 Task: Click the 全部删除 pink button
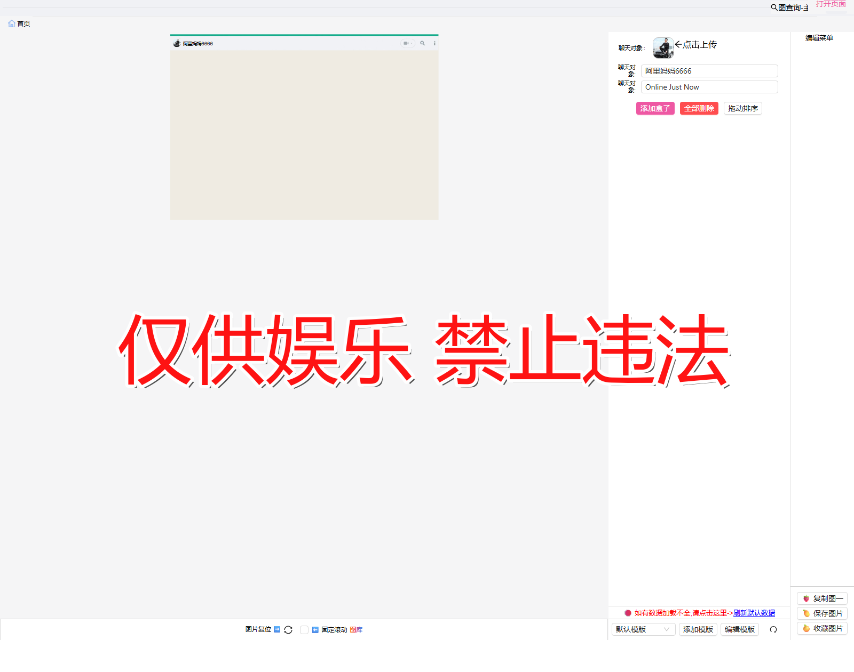click(699, 108)
